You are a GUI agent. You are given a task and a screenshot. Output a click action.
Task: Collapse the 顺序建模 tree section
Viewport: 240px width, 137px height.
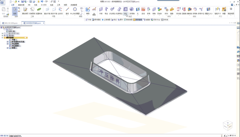2,38
